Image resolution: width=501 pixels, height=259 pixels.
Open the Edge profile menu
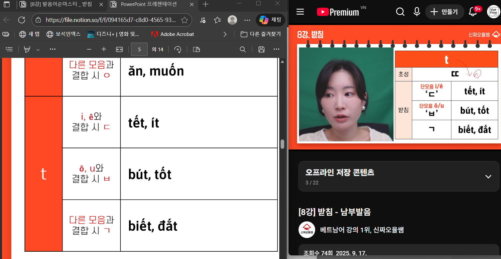click(232, 20)
